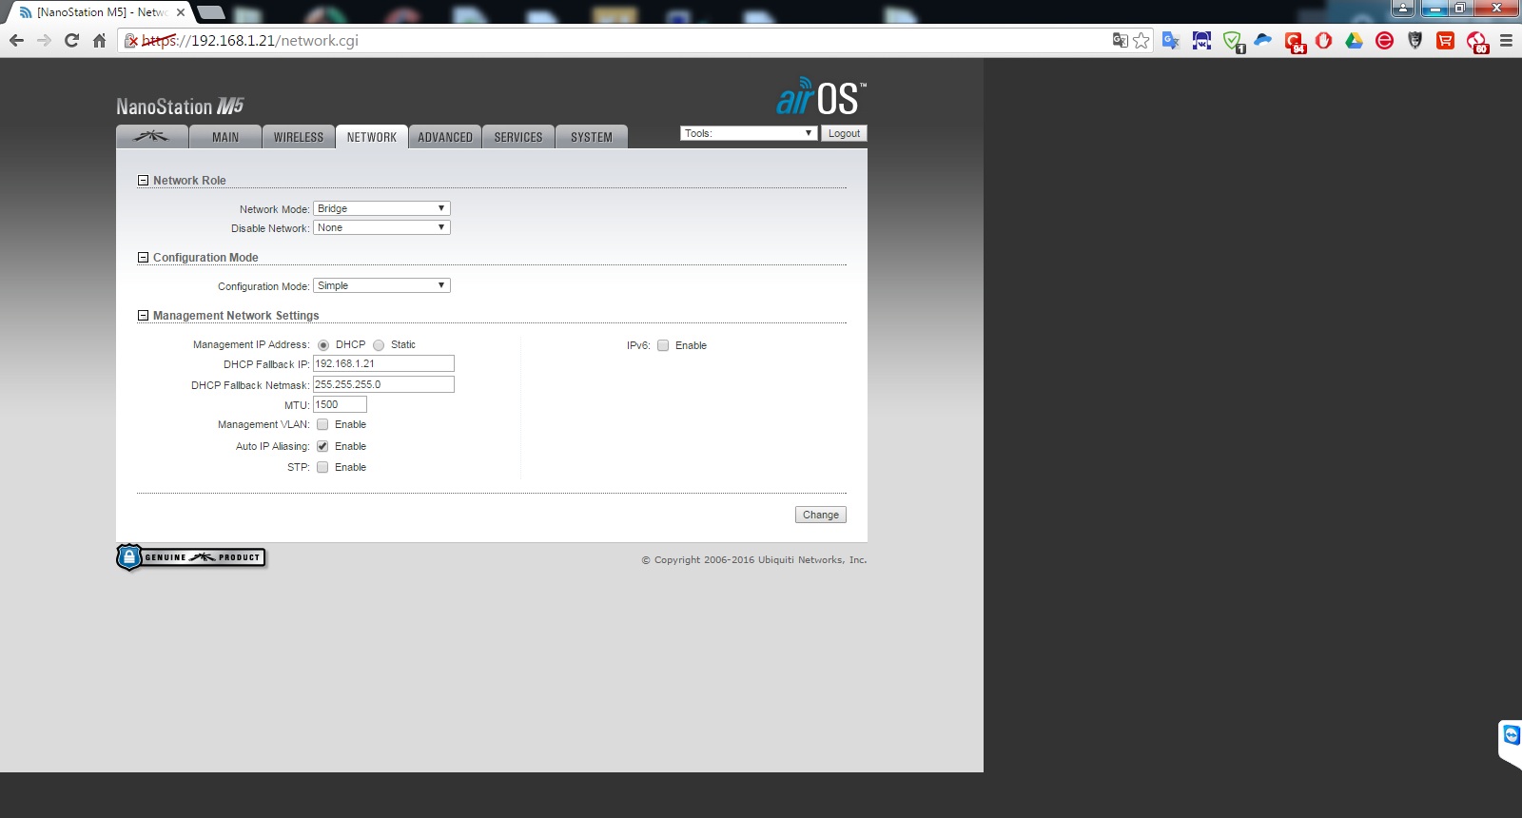Open the Google Drive extension
The width and height of the screenshot is (1522, 818).
coord(1355,41)
